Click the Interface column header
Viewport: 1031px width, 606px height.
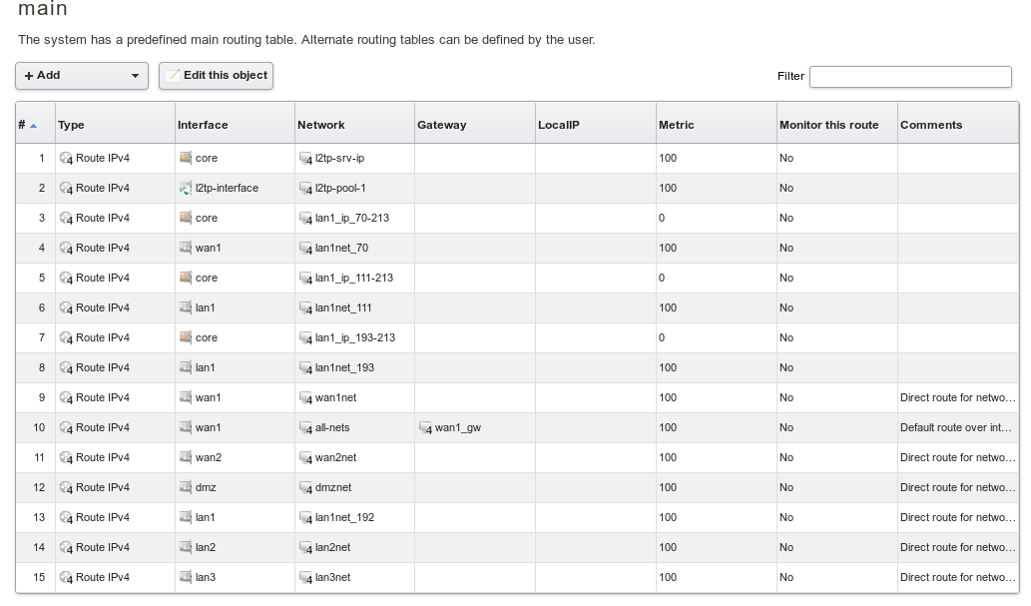tap(203, 125)
